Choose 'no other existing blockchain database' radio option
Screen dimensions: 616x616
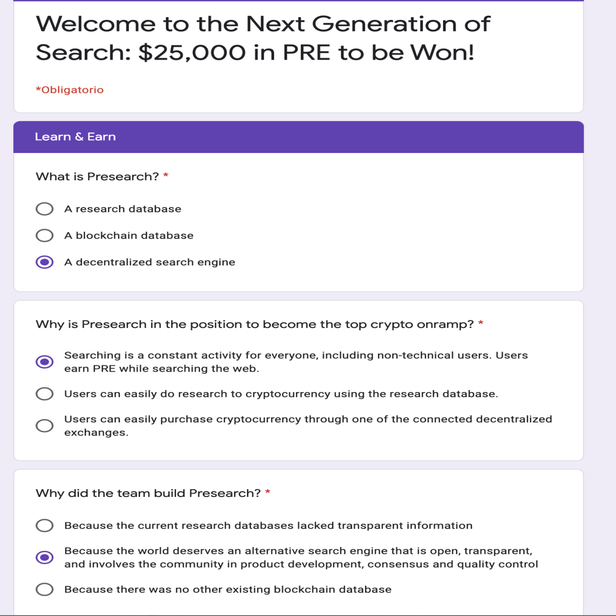click(45, 589)
